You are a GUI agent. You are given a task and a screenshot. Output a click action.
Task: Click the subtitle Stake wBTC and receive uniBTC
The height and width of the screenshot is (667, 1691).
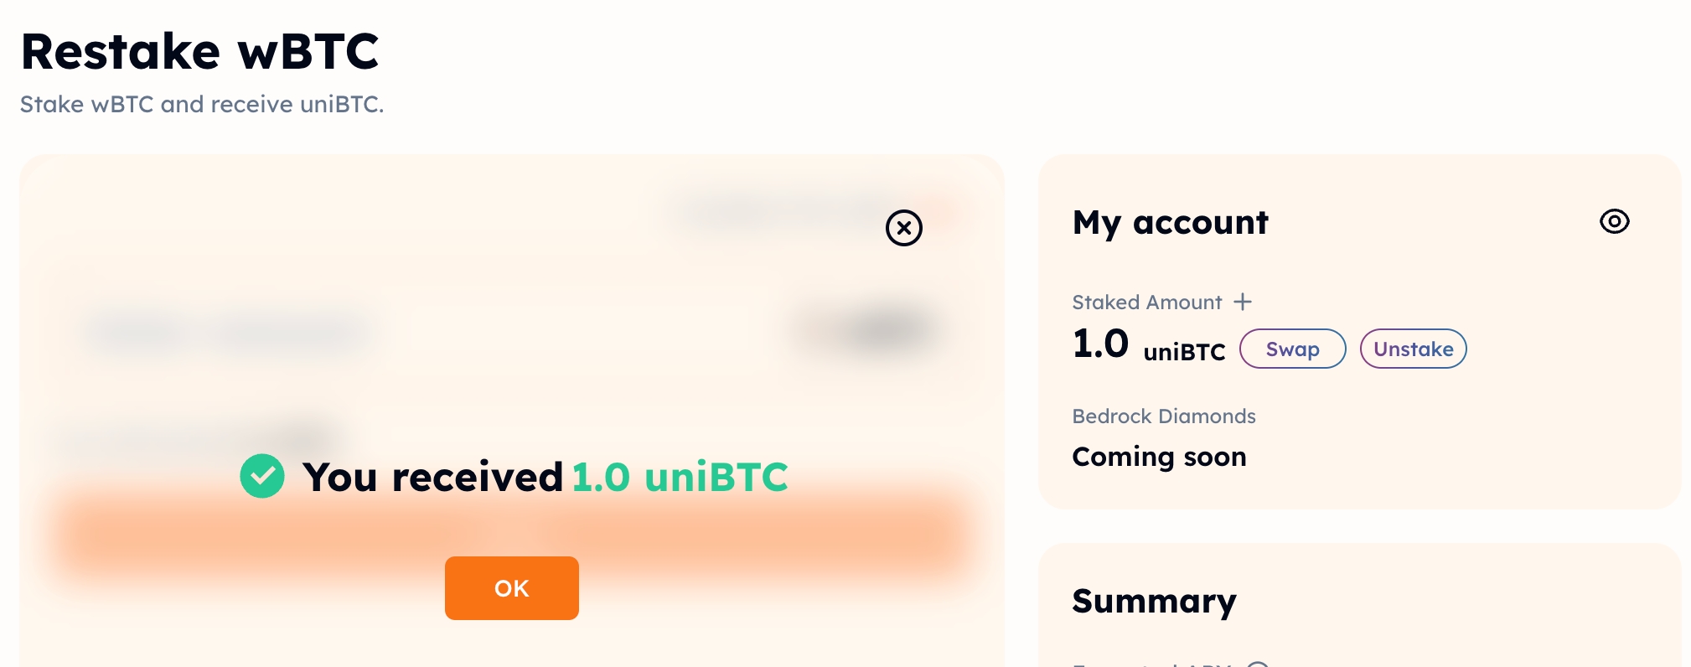pos(202,105)
